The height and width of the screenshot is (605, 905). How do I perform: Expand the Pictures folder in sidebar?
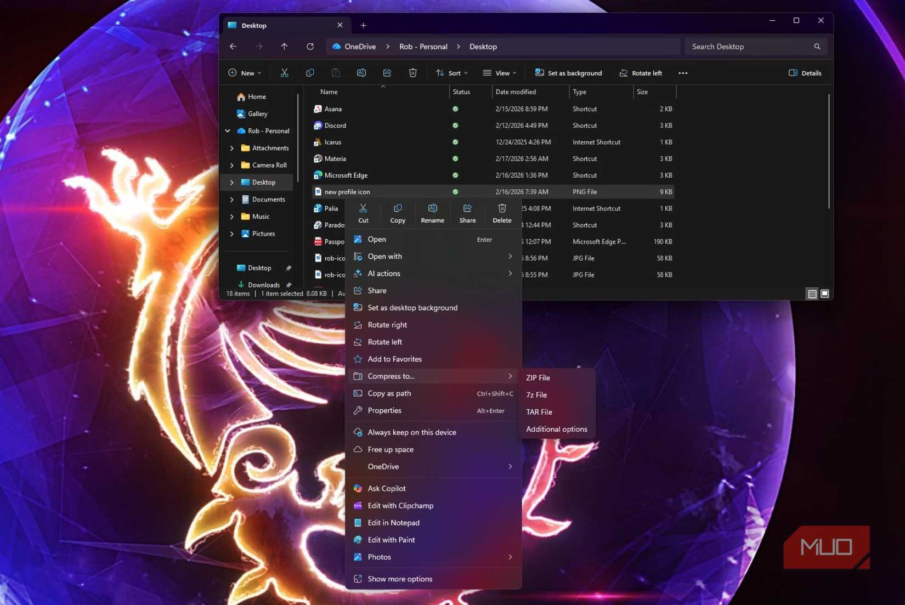(x=232, y=234)
